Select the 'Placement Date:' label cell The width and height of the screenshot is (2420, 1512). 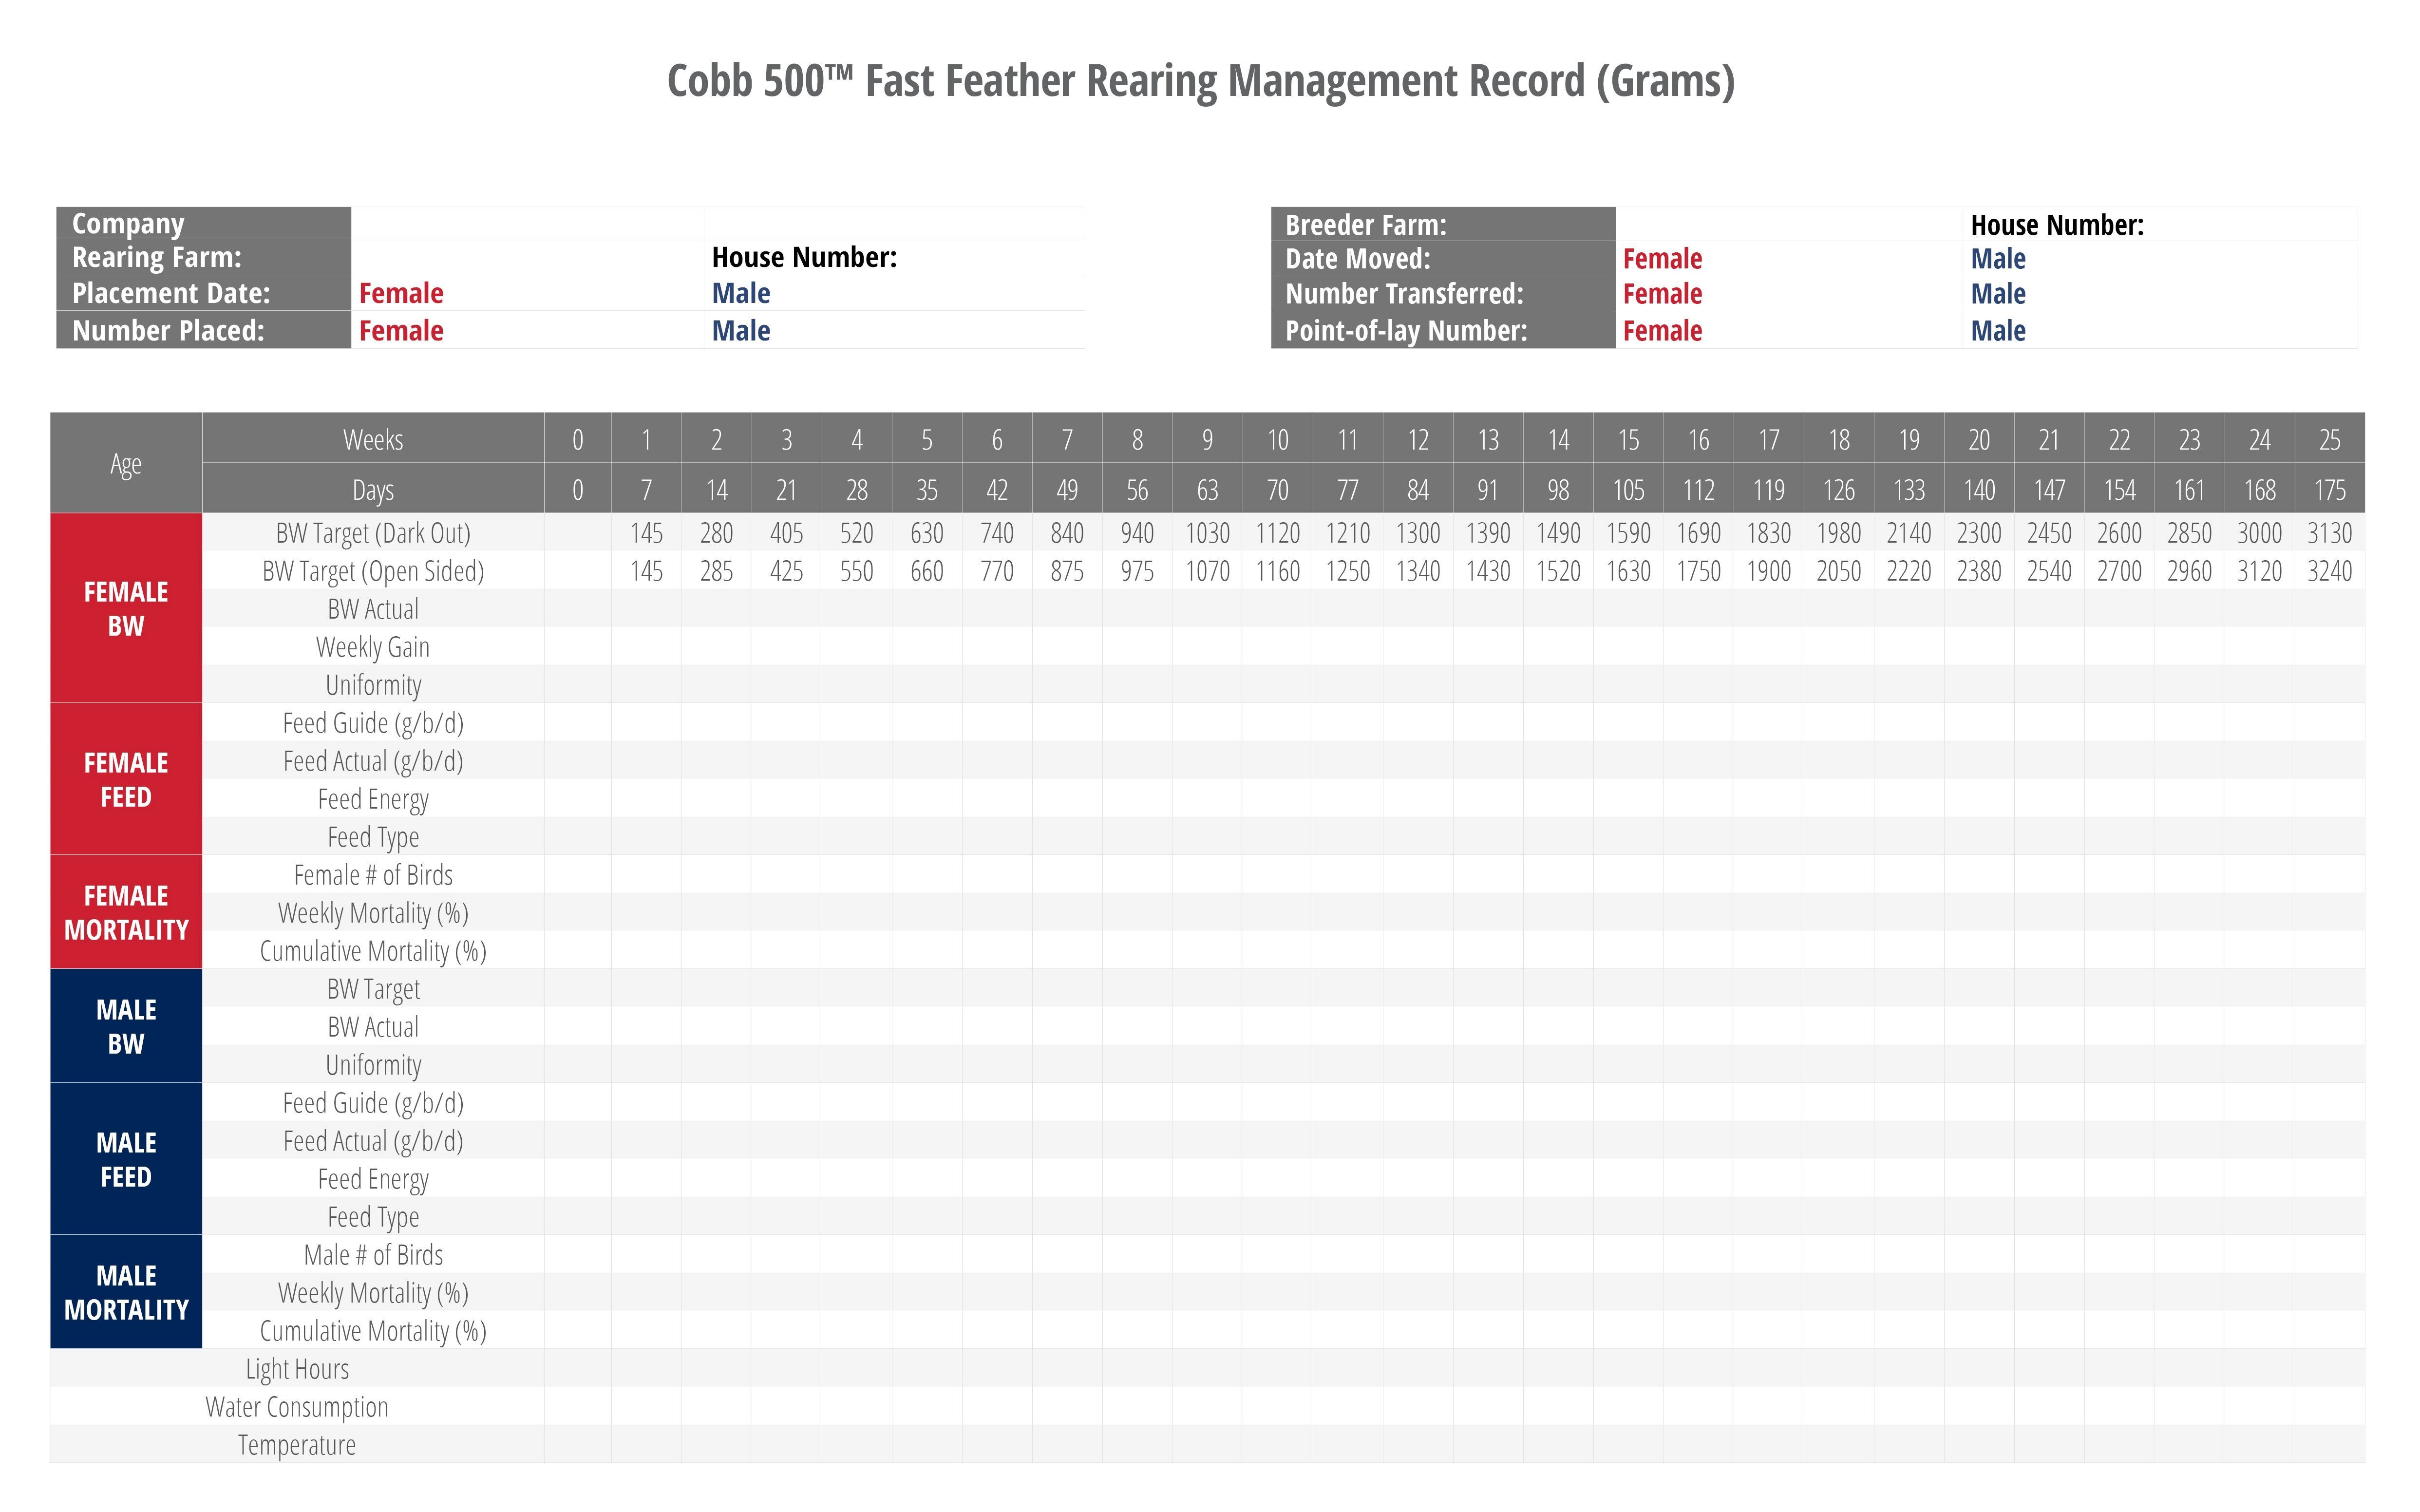pyautogui.click(x=203, y=293)
